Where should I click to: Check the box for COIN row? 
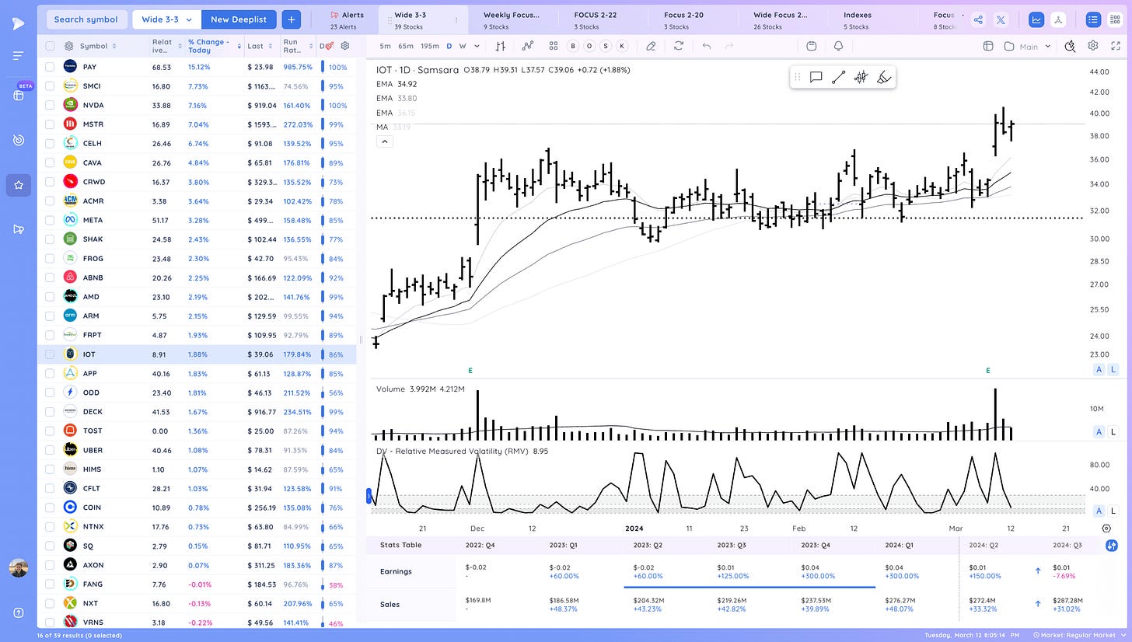50,508
